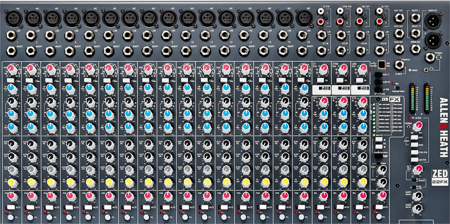
Task: Toggle the 48V phantom power switch
Action: (x=397, y=88)
